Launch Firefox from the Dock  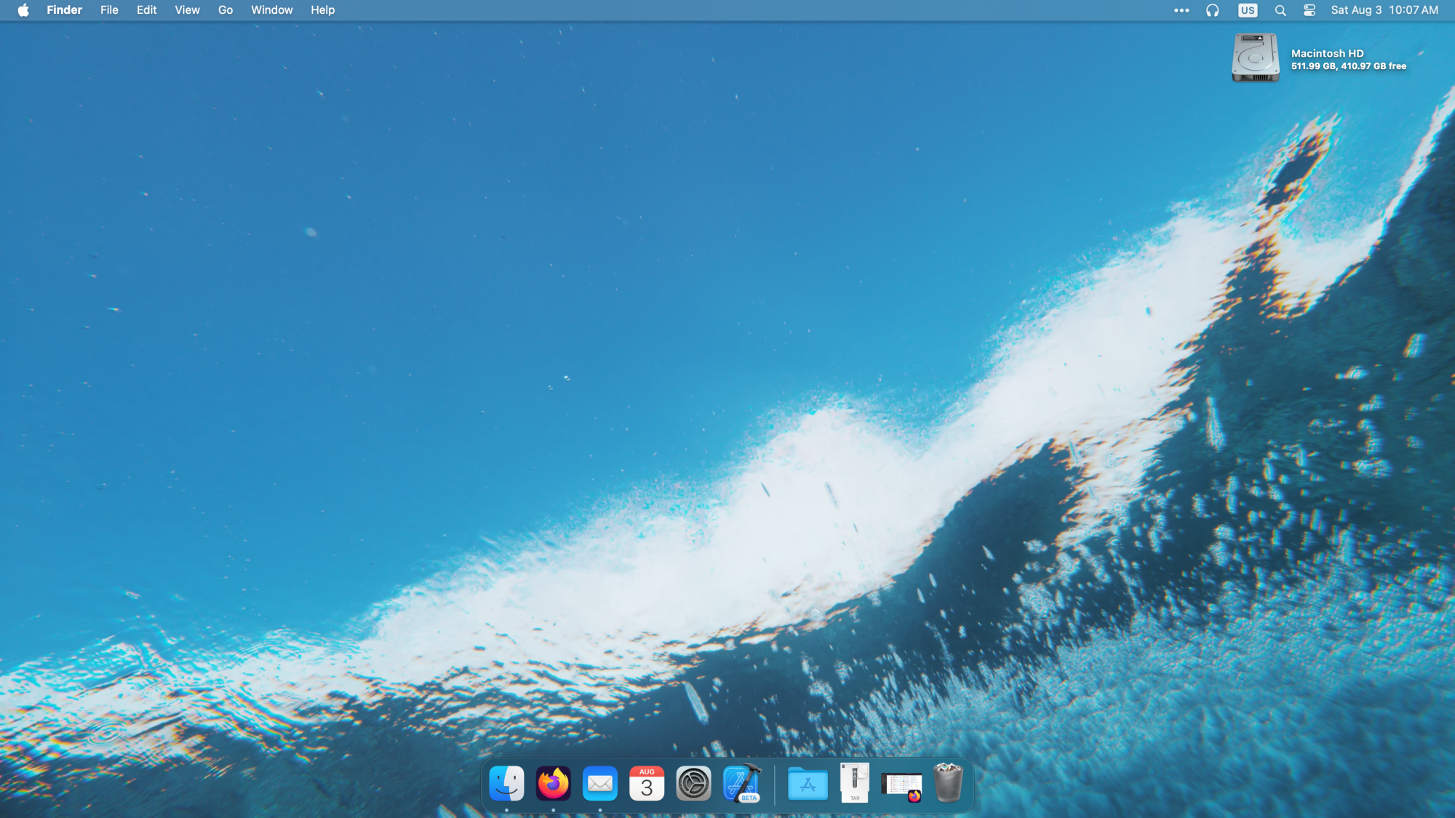tap(553, 784)
